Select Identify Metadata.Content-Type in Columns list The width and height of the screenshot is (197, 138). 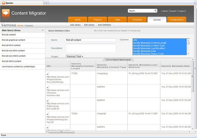(x=160, y=45)
